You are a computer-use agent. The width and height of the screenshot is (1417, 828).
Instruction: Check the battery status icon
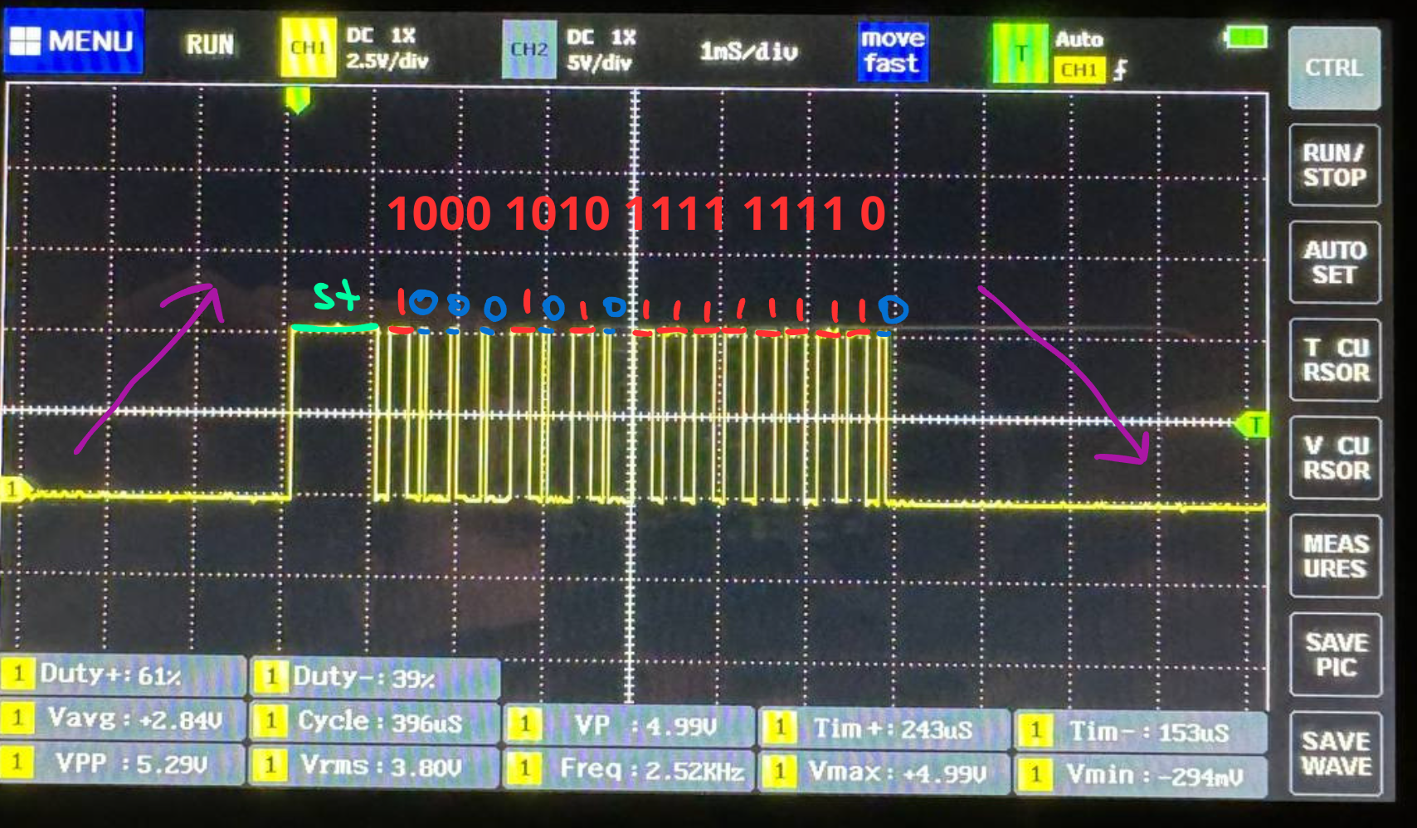coord(1246,37)
